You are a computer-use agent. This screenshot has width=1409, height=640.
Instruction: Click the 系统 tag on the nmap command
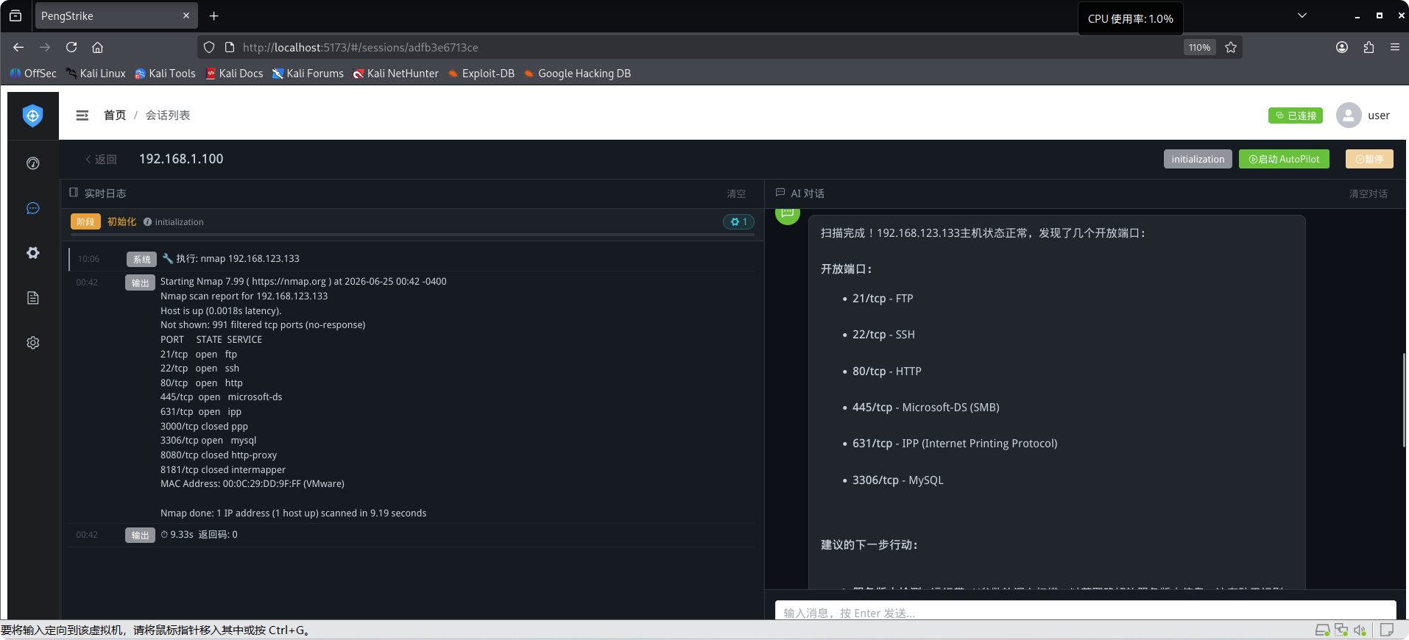[x=141, y=259]
